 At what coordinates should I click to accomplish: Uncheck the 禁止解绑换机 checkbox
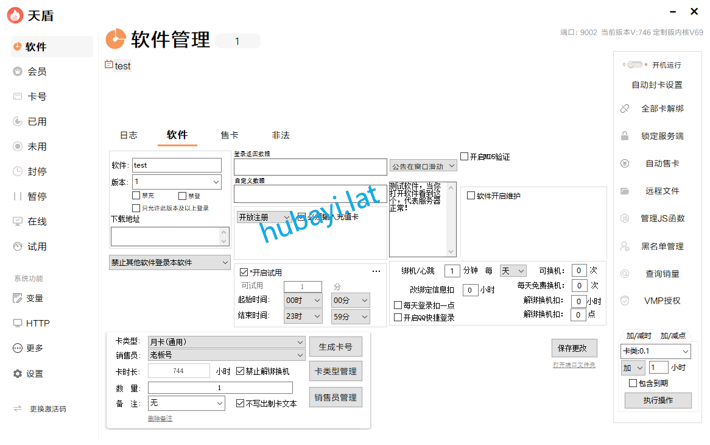tap(240, 371)
